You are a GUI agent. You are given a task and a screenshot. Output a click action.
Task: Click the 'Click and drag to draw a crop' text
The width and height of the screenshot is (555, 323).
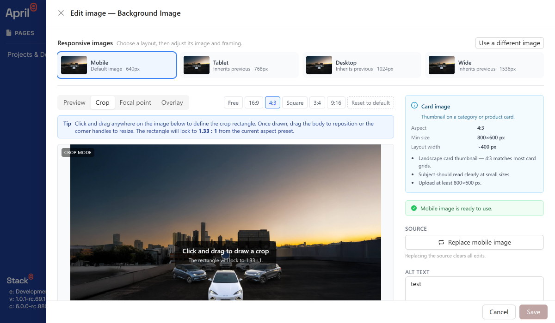[226, 251]
